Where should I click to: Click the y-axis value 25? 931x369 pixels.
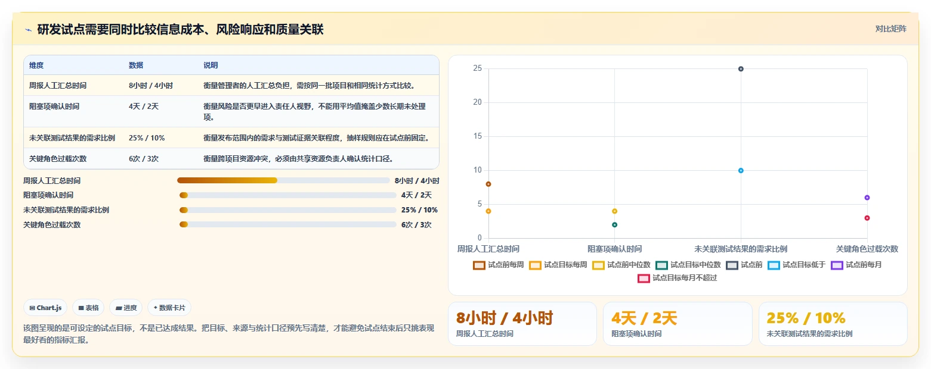click(477, 68)
